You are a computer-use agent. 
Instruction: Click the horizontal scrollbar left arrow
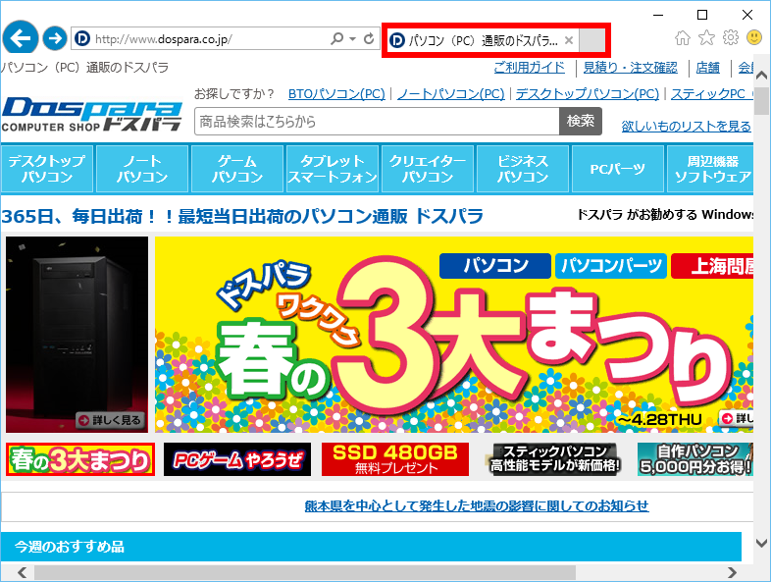click(x=22, y=572)
